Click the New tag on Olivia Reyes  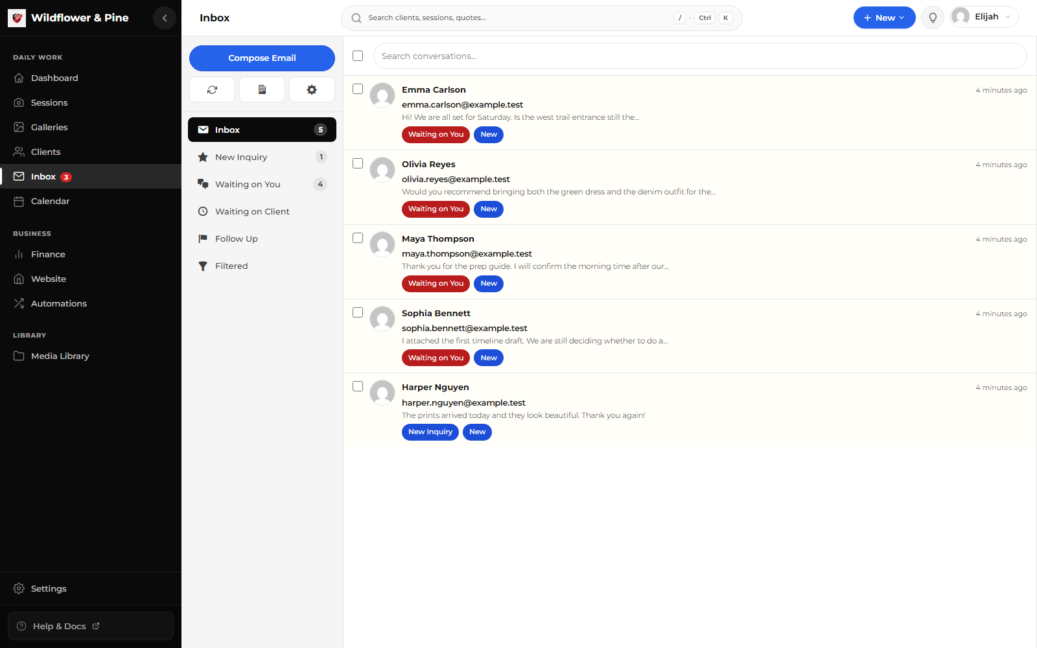[x=489, y=209]
